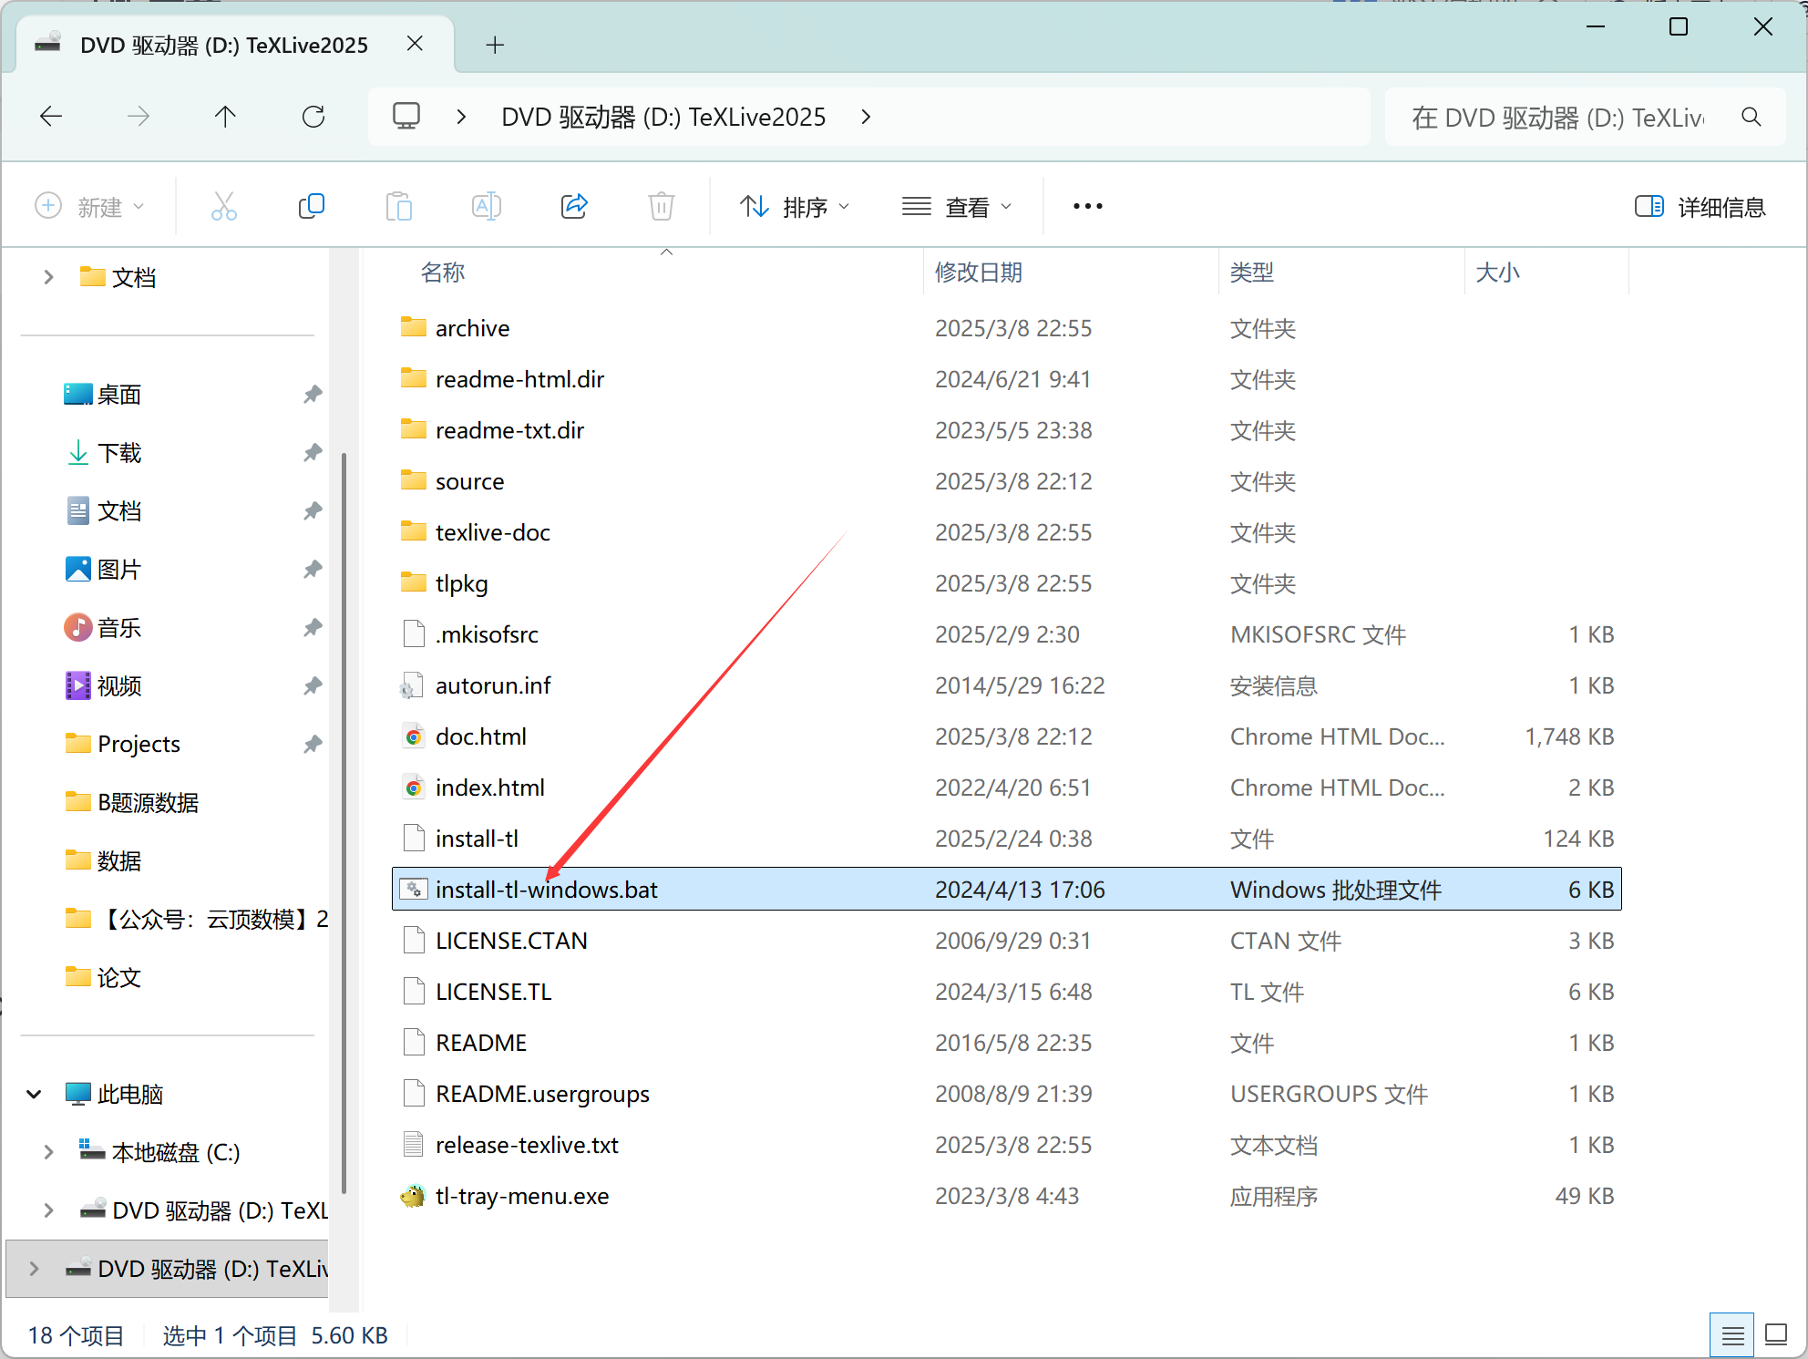Screen dimensions: 1808x1359
Task: Open the See more three-dots menu
Action: pyautogui.click(x=1087, y=207)
